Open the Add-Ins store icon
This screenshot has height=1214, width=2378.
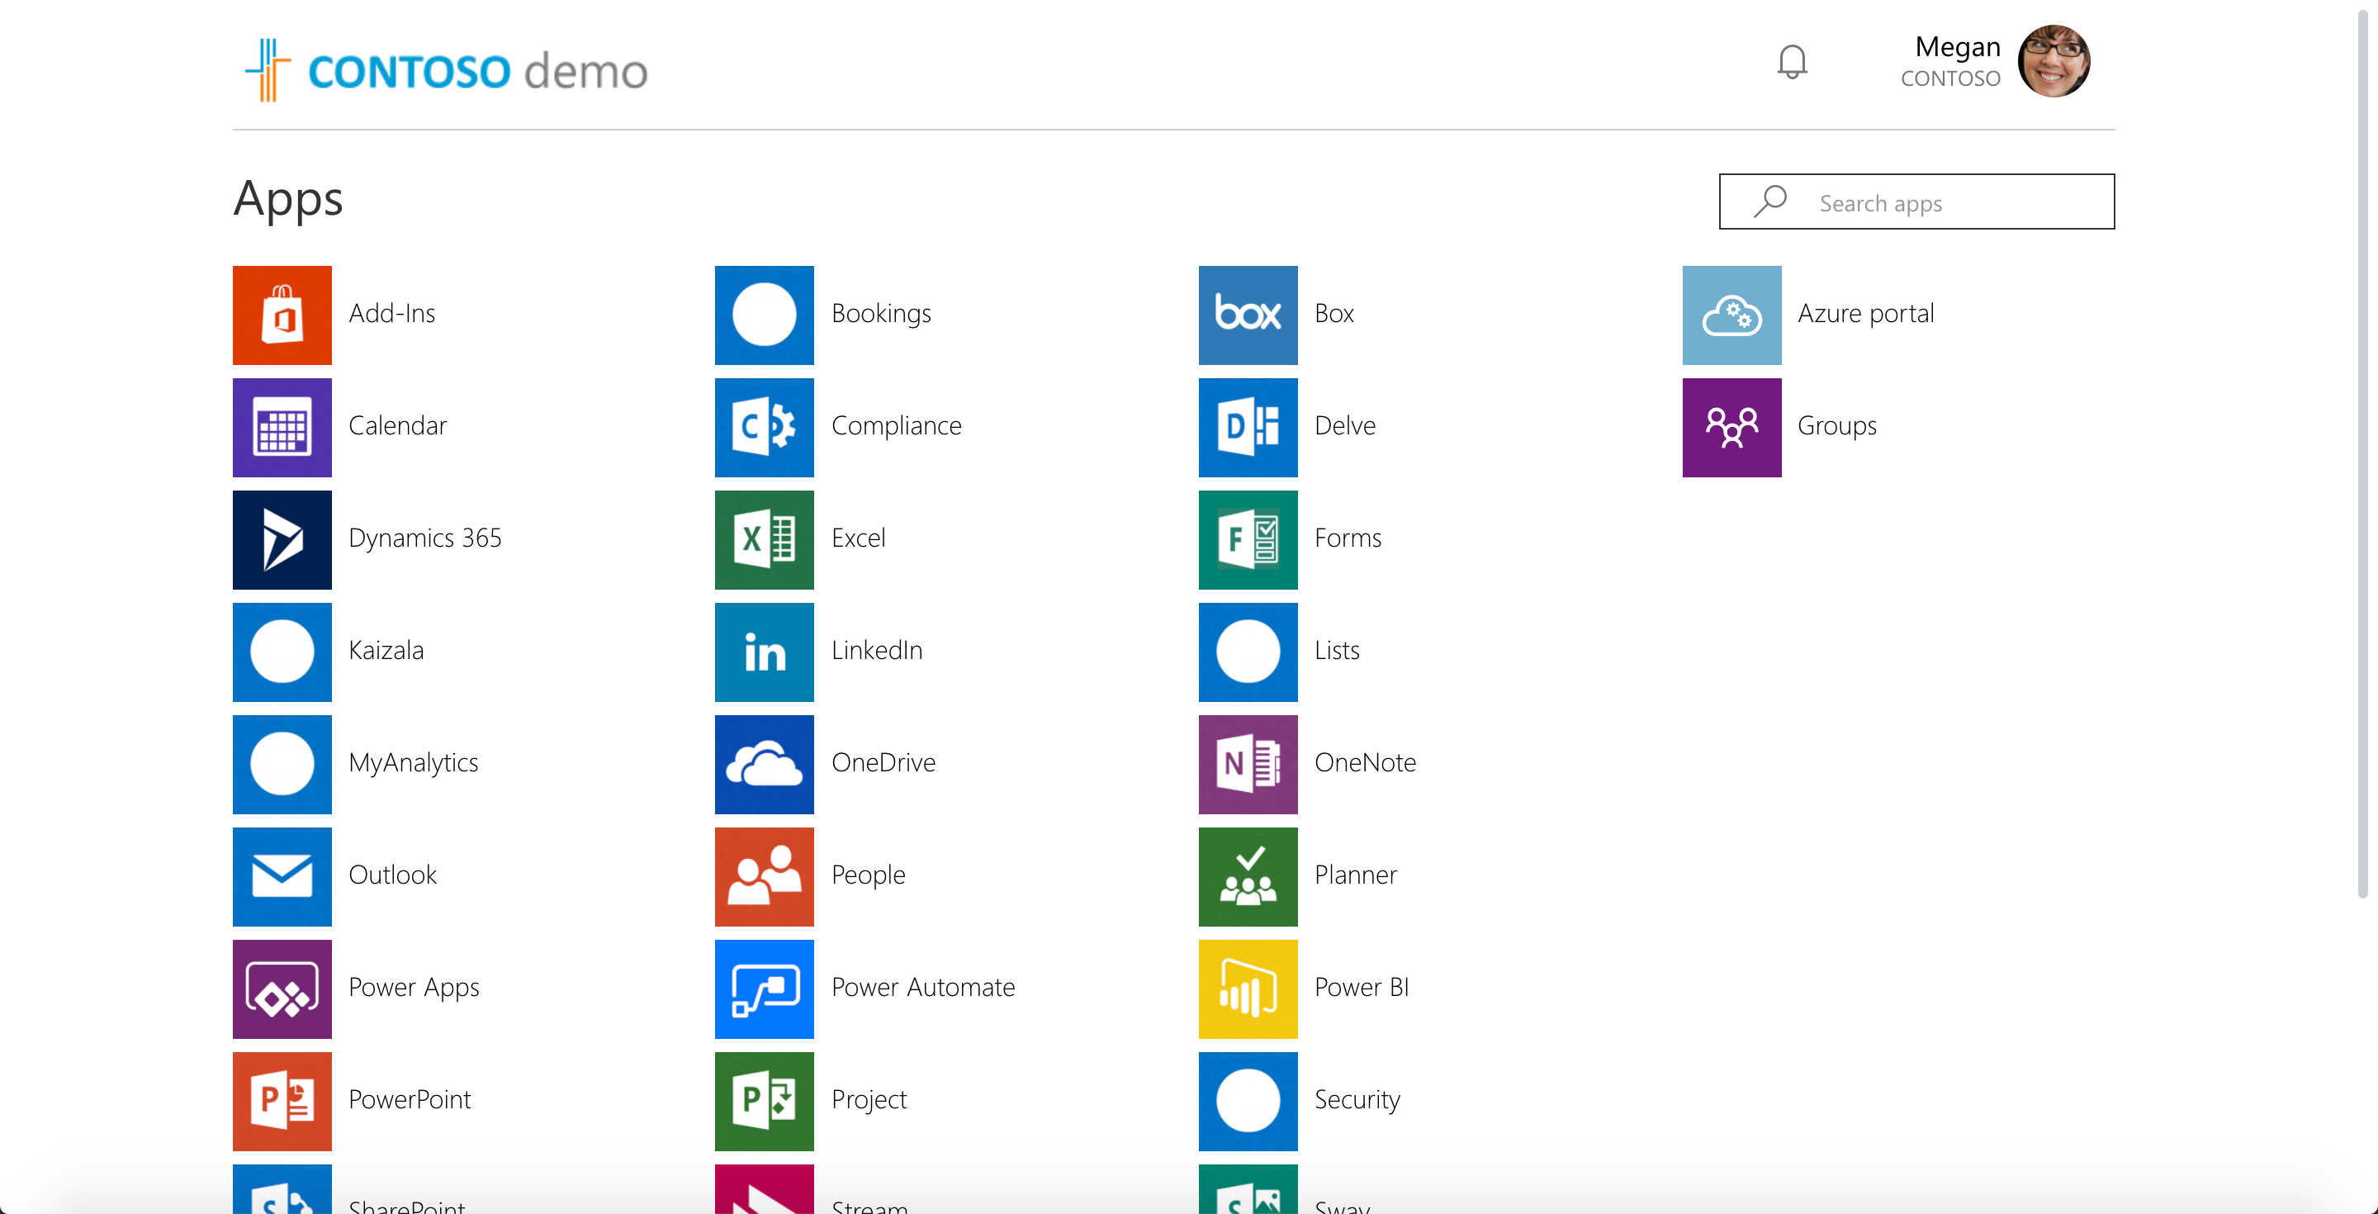(x=282, y=315)
